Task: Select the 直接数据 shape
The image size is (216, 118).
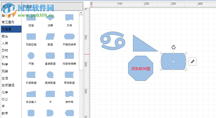Action: [50, 55]
